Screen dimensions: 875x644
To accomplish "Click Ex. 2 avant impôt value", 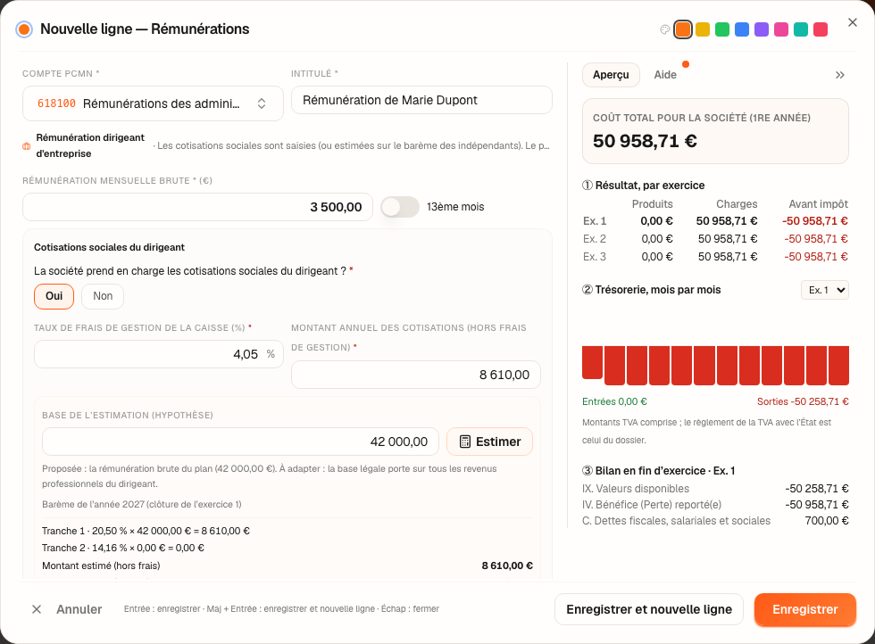I will coord(816,239).
